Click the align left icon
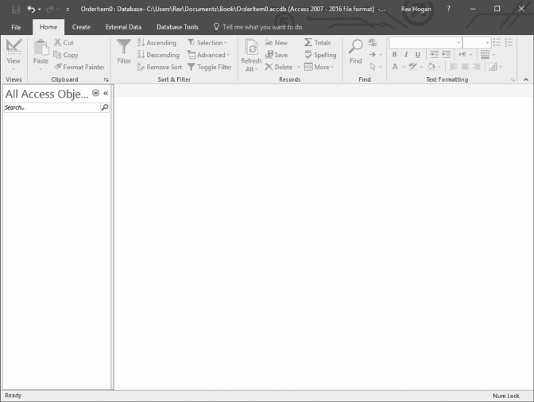534x402 pixels. 453,67
